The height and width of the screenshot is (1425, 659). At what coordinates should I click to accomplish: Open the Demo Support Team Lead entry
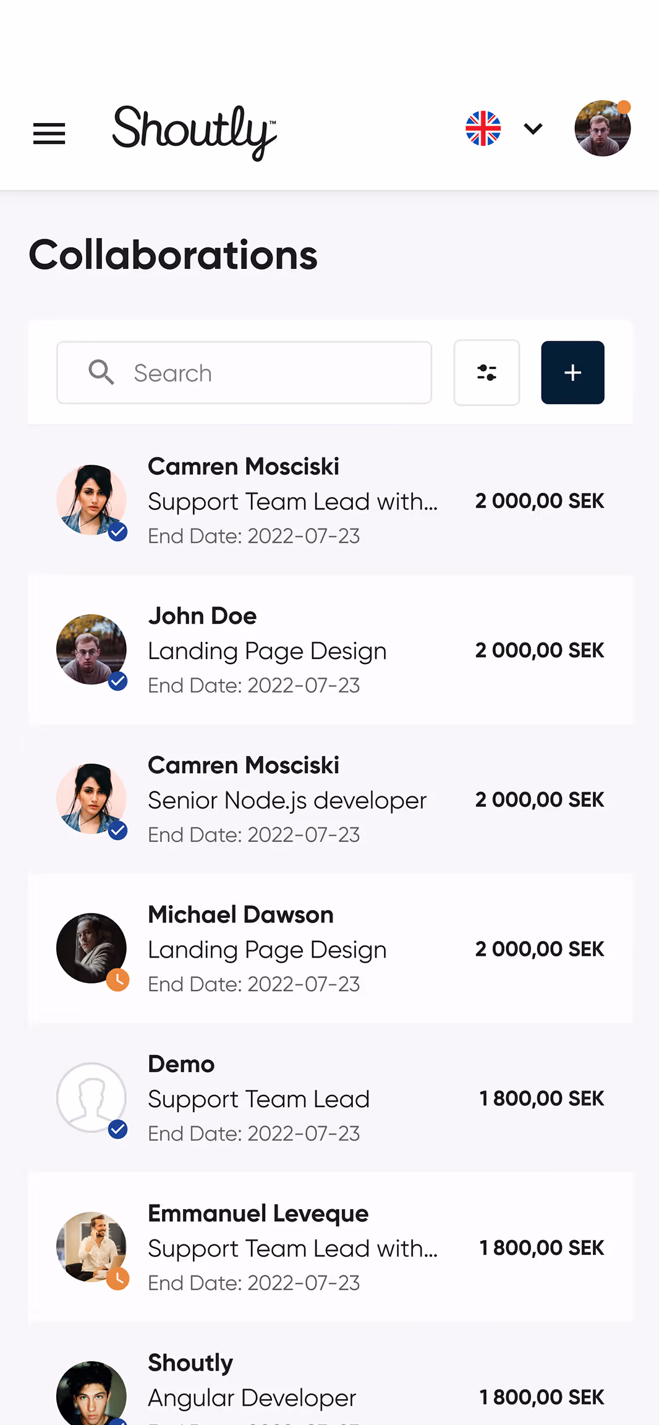pos(330,1098)
